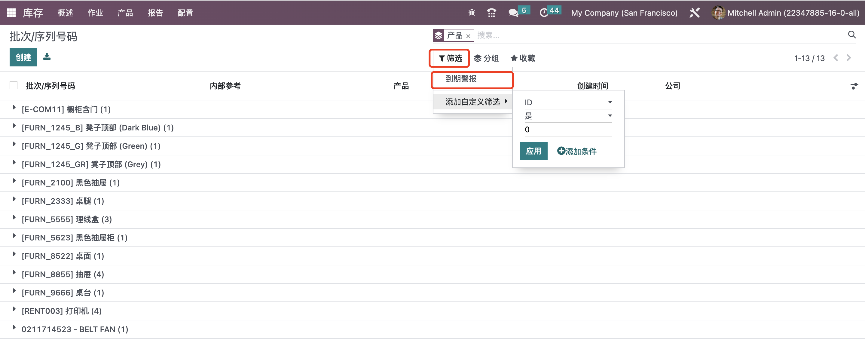Toggle select-all rows checkbox
Screen dimensions: 865x339
click(14, 86)
